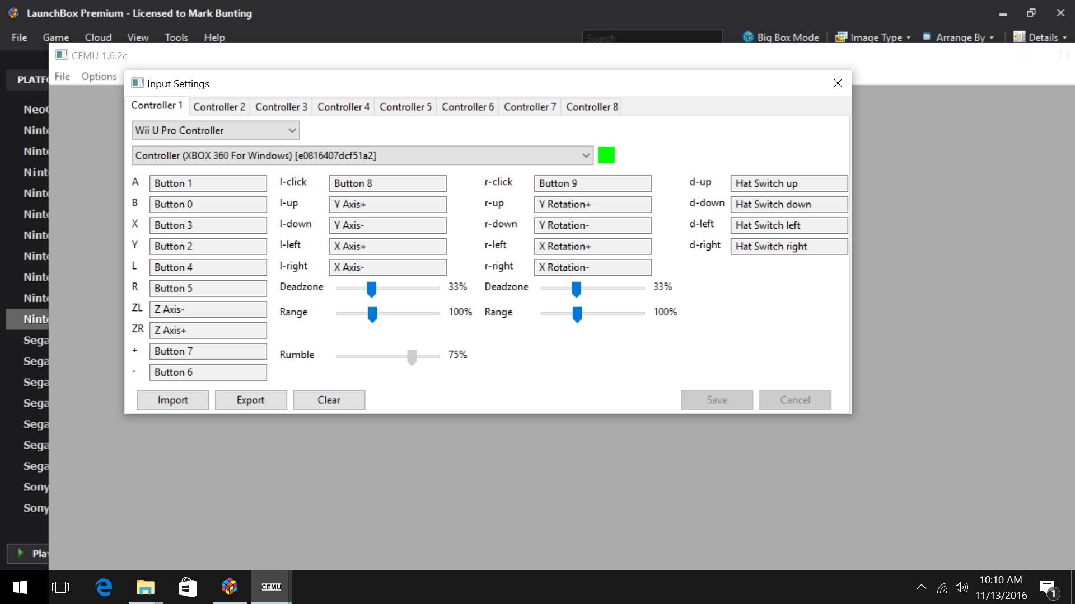Click the CEMU taskbar icon
This screenshot has width=1075, height=604.
coord(272,587)
